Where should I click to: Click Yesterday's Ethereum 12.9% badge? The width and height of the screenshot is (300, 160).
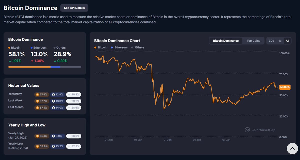pos(57,95)
